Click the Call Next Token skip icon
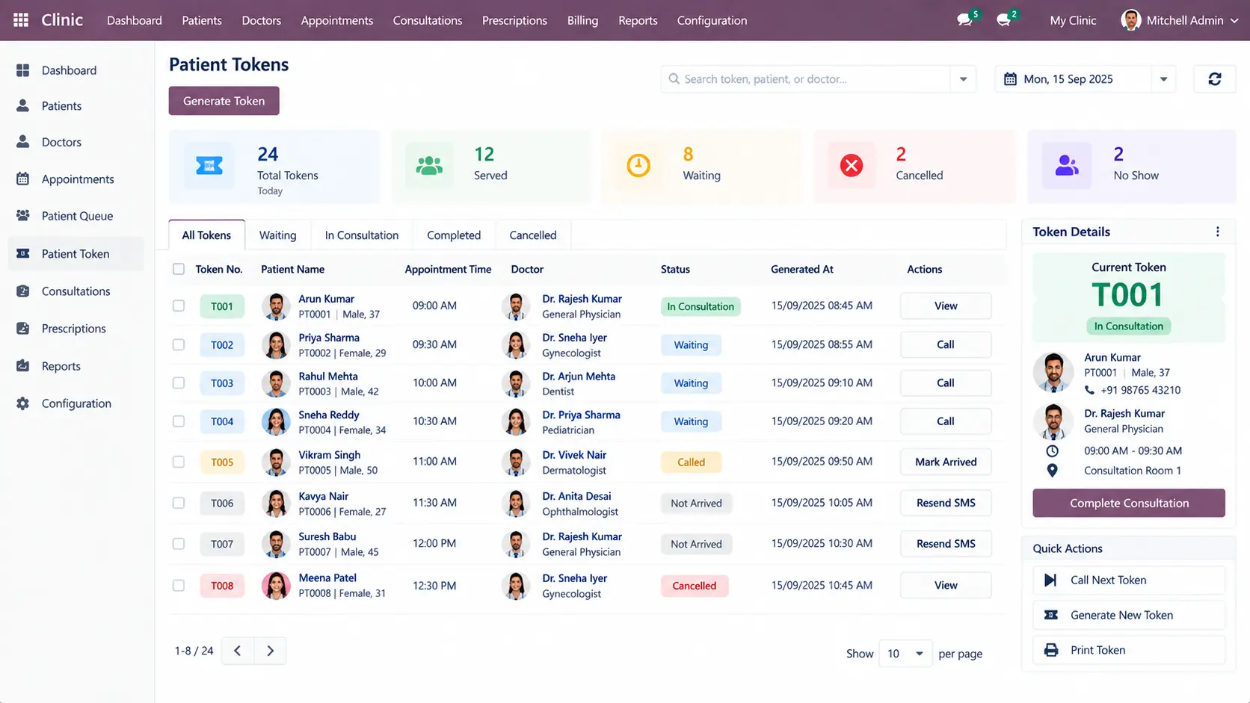This screenshot has height=703, width=1250. click(x=1050, y=580)
